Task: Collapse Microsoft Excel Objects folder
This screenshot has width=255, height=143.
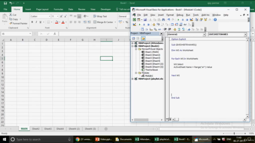Action: [136, 49]
